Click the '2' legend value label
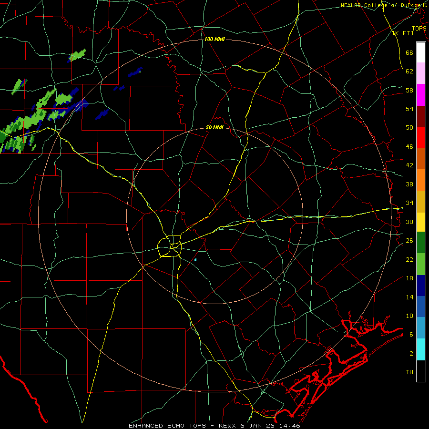 click(411, 354)
